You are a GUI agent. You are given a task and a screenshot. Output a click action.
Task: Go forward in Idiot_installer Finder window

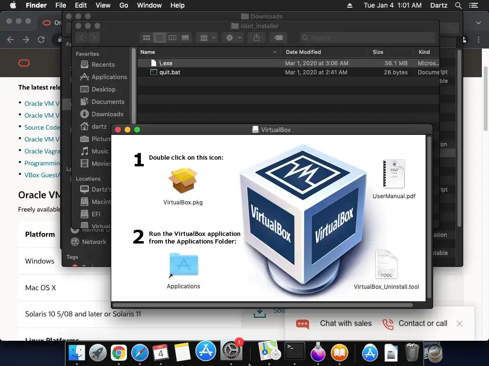click(94, 38)
